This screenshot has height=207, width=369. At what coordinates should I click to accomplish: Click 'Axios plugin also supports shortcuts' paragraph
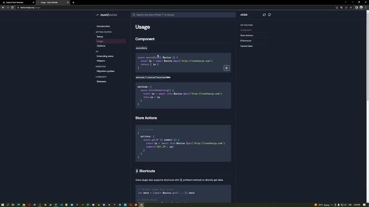[179, 180]
